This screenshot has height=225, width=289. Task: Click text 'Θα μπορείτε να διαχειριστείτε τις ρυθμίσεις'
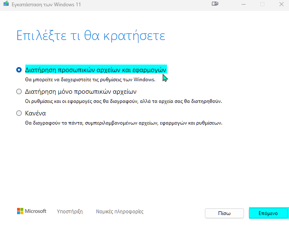pos(79,80)
